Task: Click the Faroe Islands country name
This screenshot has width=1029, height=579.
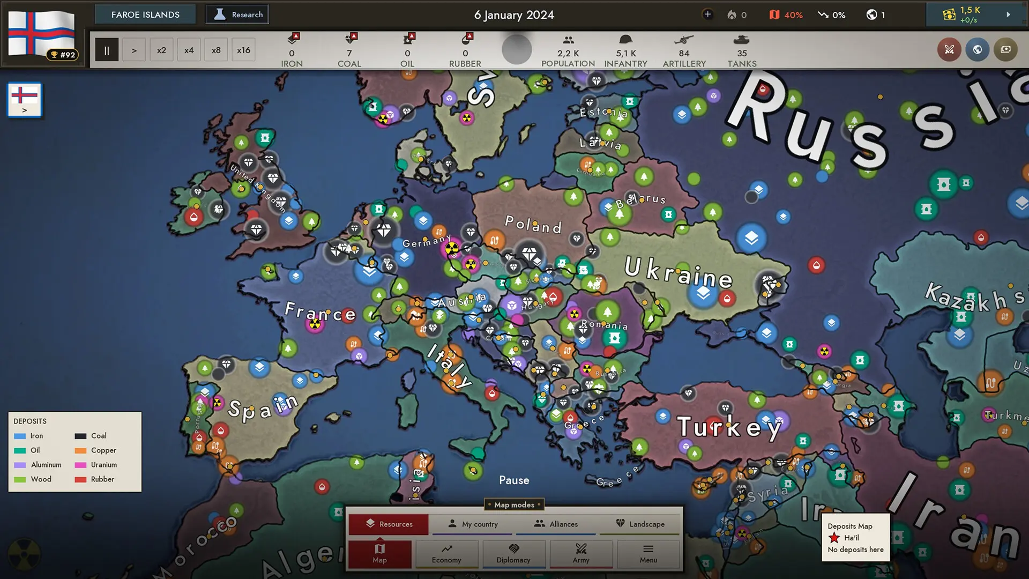Action: coord(145,14)
